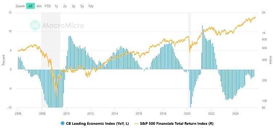
Task: Choose the 3y zoom option
Action: point(73,6)
